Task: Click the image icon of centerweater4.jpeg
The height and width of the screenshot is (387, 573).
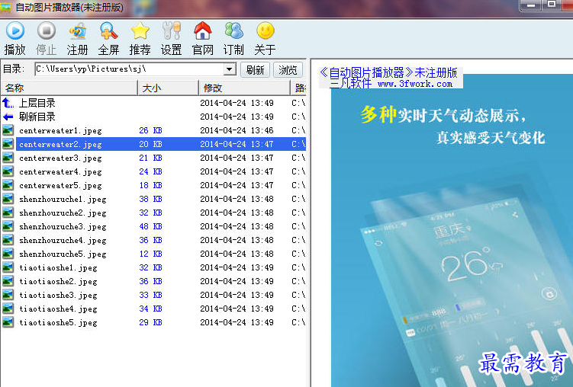Action: pyautogui.click(x=8, y=172)
